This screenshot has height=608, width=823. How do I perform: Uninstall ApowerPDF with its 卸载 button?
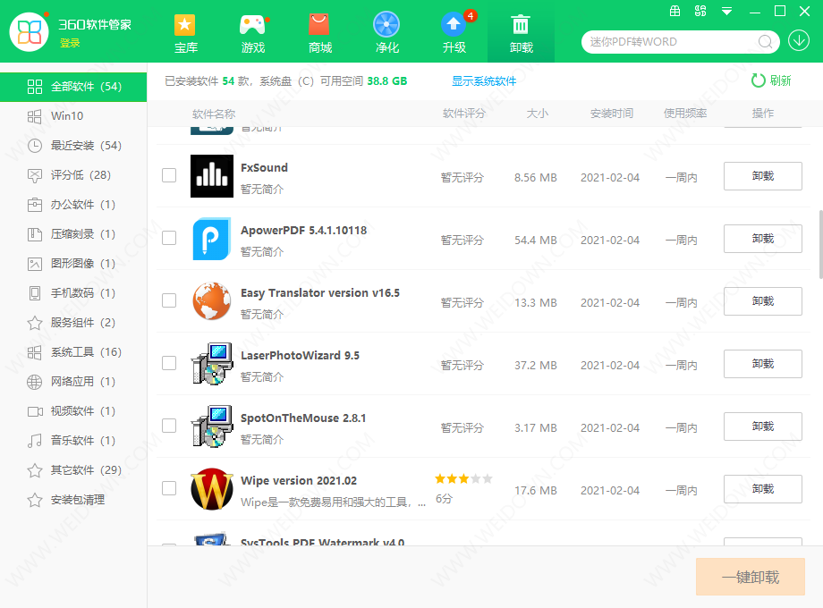(763, 239)
